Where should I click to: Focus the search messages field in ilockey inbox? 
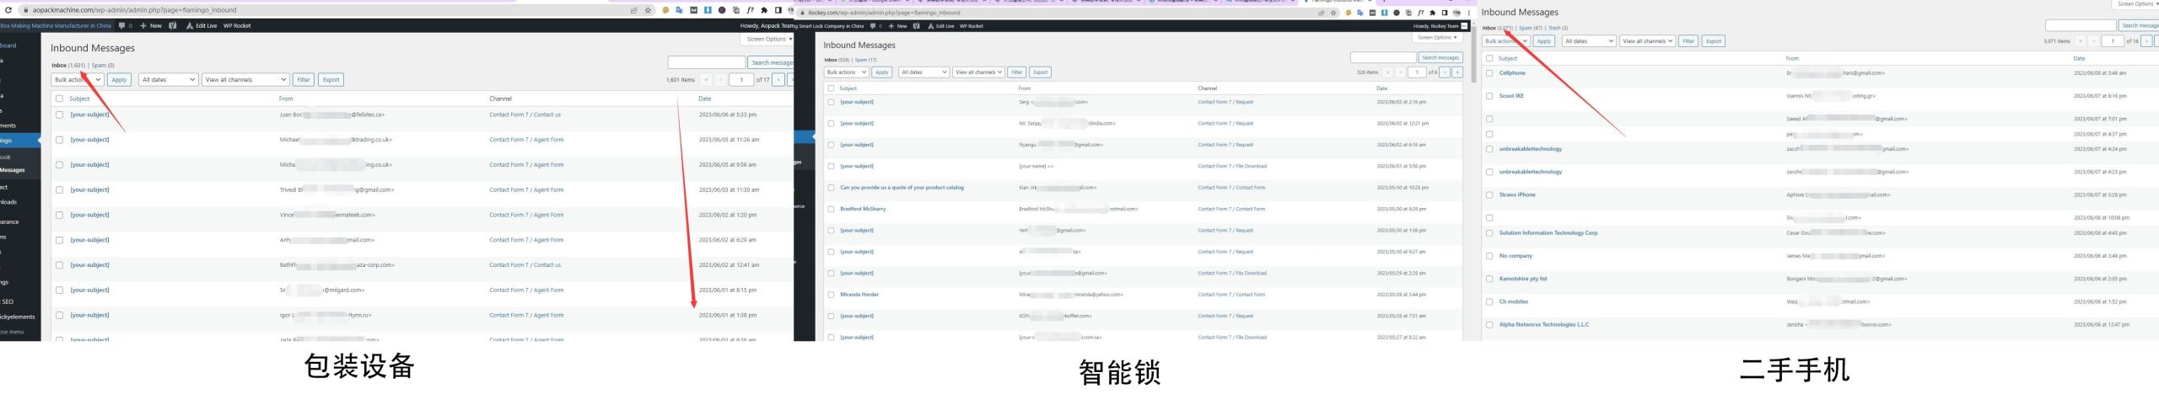click(1383, 57)
